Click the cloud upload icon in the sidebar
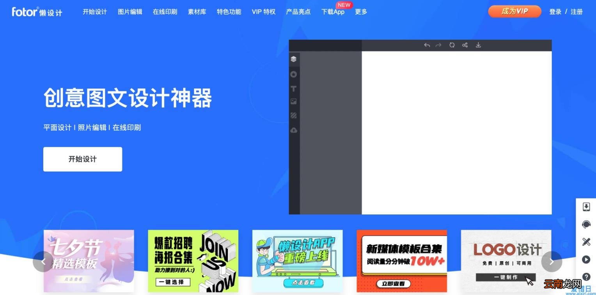The image size is (596, 295). tap(294, 130)
